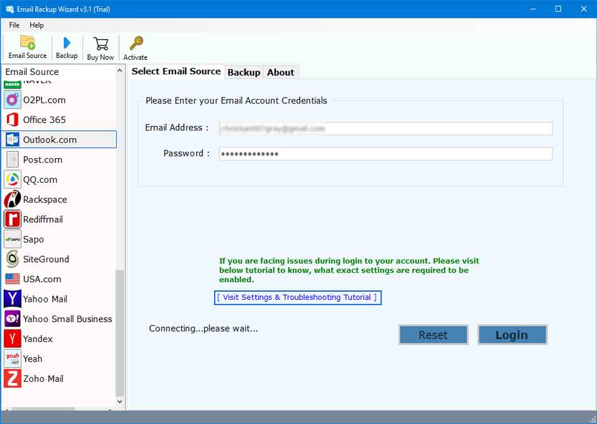The height and width of the screenshot is (424, 597).
Task: Pick the Post.com icon
Action: pyautogui.click(x=13, y=159)
